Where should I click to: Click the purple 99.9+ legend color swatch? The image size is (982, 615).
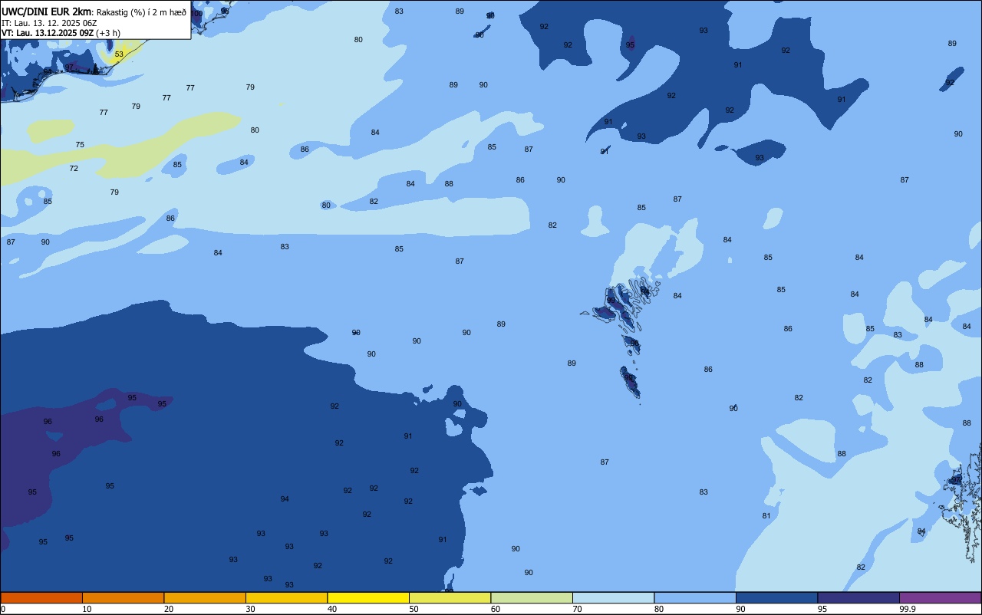(940, 597)
